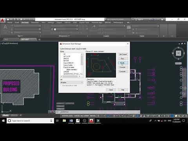
Task: Open the AutoCAD application menu button
Action: [2, 20]
